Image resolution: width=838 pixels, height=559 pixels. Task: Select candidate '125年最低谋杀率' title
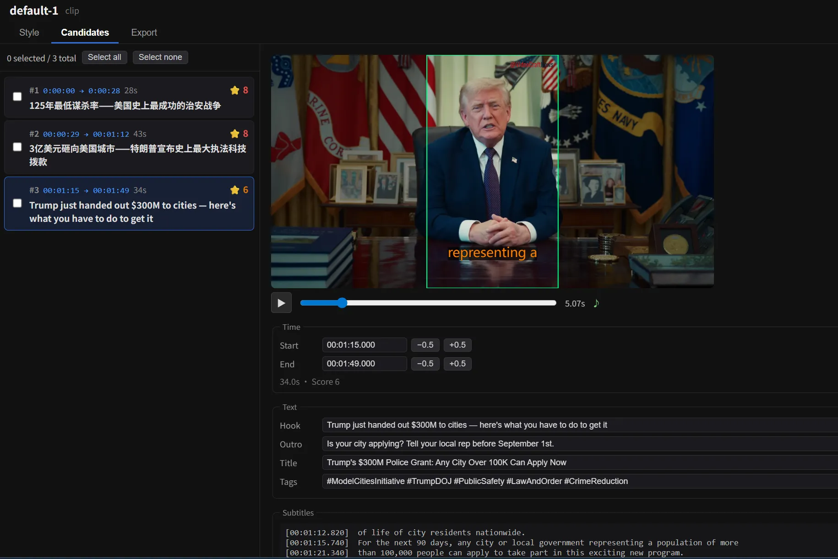click(x=125, y=106)
